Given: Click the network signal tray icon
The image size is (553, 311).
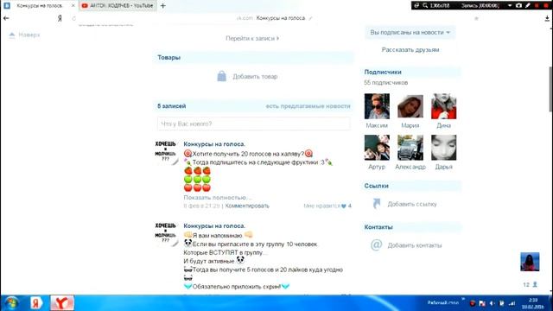Looking at the screenshot, I should (512, 303).
